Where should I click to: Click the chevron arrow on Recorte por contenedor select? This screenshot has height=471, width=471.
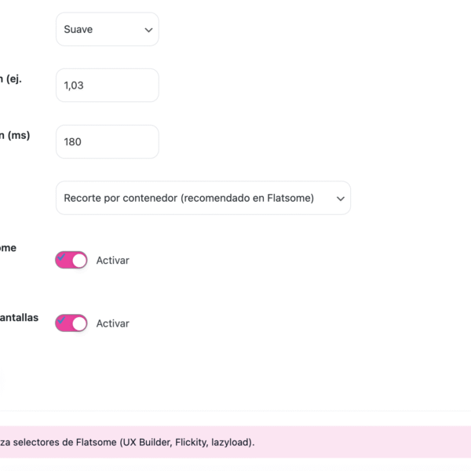click(x=341, y=199)
